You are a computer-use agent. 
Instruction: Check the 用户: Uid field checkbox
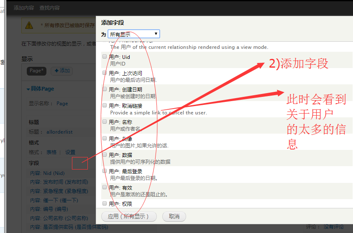coord(105,57)
